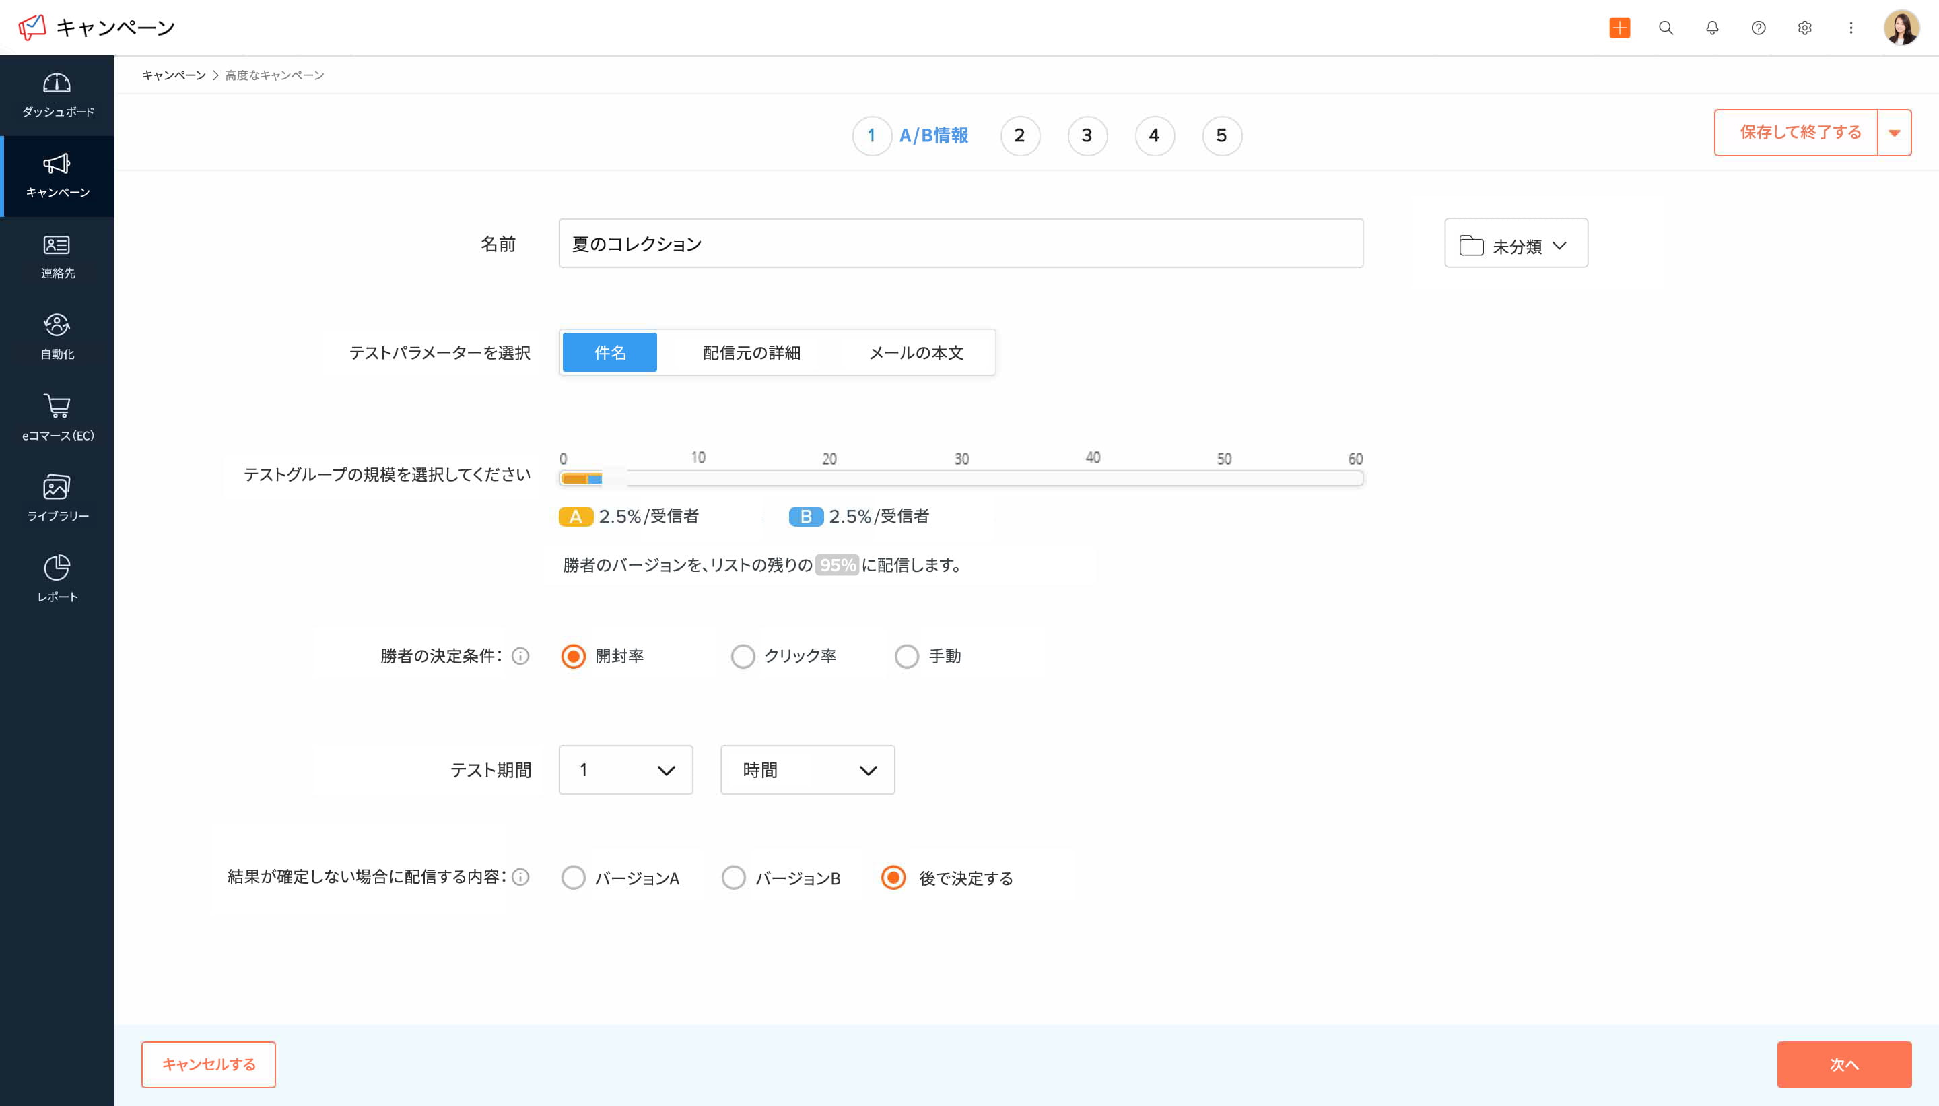The width and height of the screenshot is (1939, 1106).
Task: Open the ダッシュボード panel from the sidebar
Action: point(57,95)
